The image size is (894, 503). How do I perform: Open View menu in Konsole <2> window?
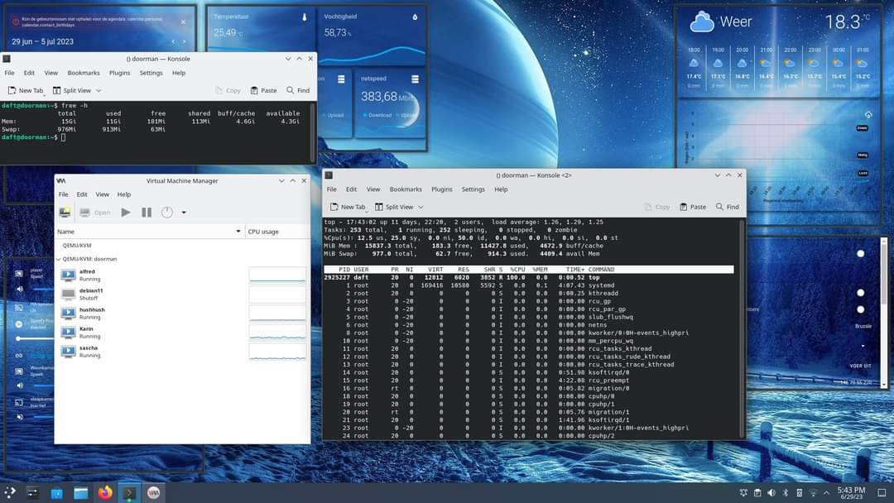pyautogui.click(x=372, y=189)
